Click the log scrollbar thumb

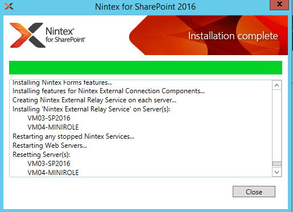(x=277, y=164)
